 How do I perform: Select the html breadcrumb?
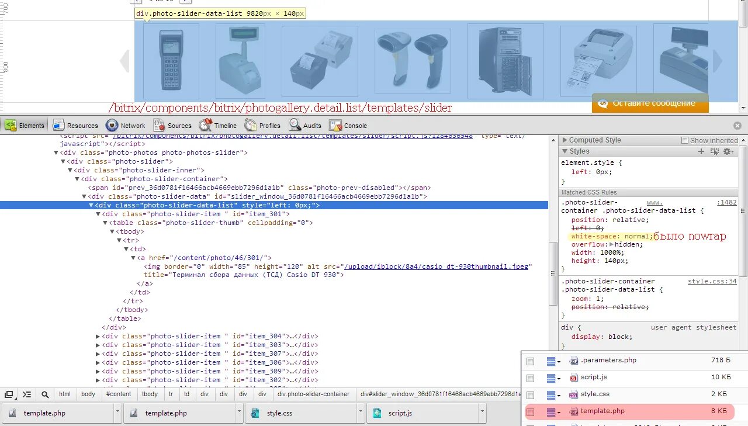point(64,394)
